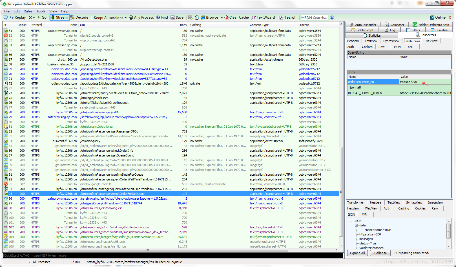Select request Headers inspector tab
The image size is (456, 267).
[353, 41]
